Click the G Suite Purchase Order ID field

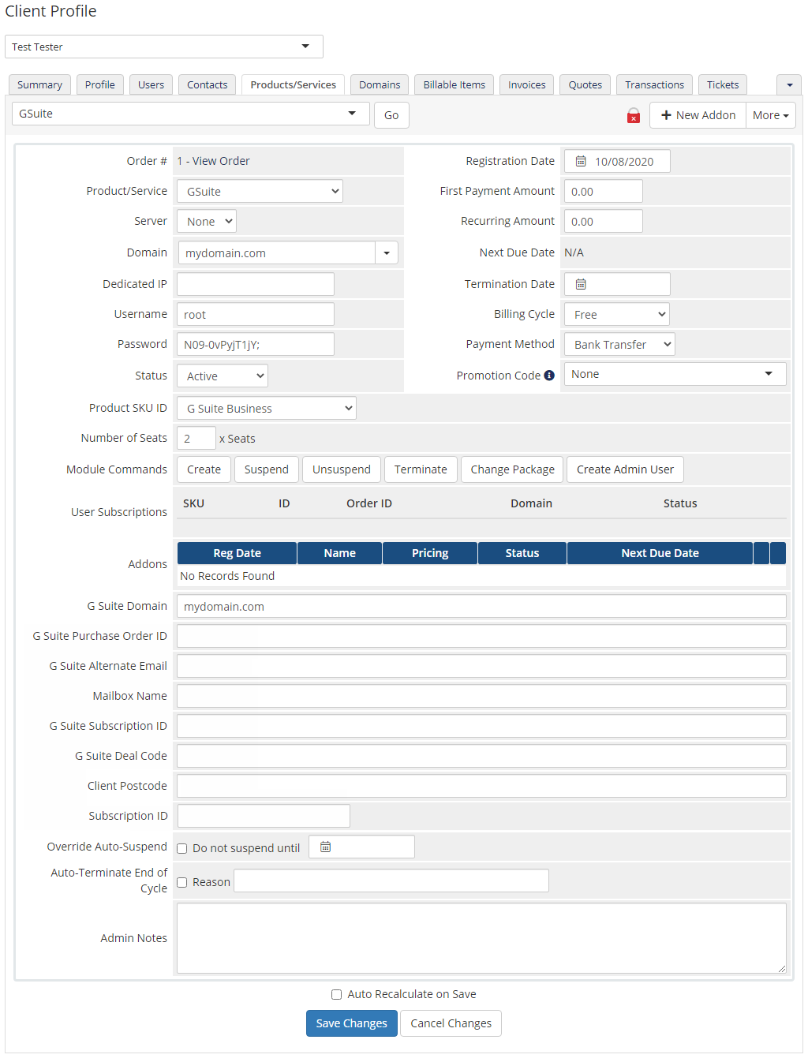(481, 636)
